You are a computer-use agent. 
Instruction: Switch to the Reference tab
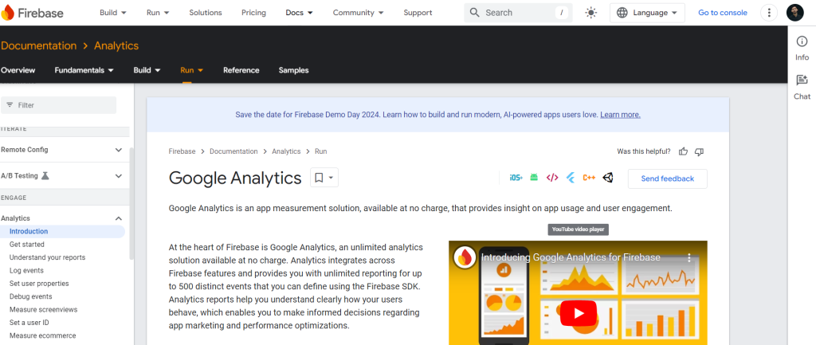click(x=241, y=70)
